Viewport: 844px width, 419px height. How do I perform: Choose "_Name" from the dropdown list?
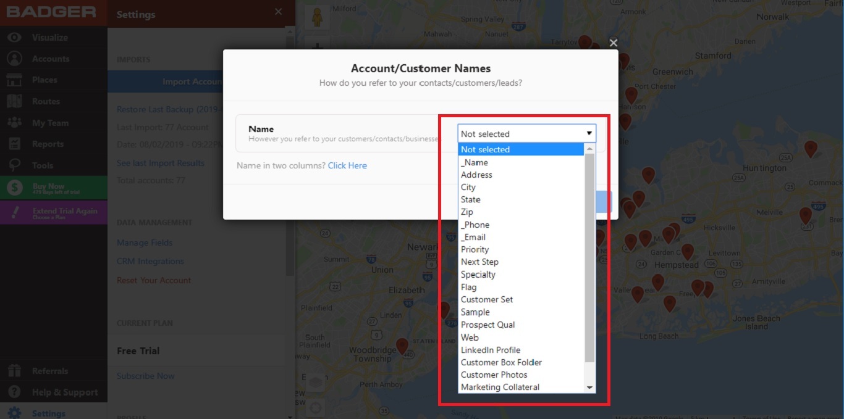[475, 162]
